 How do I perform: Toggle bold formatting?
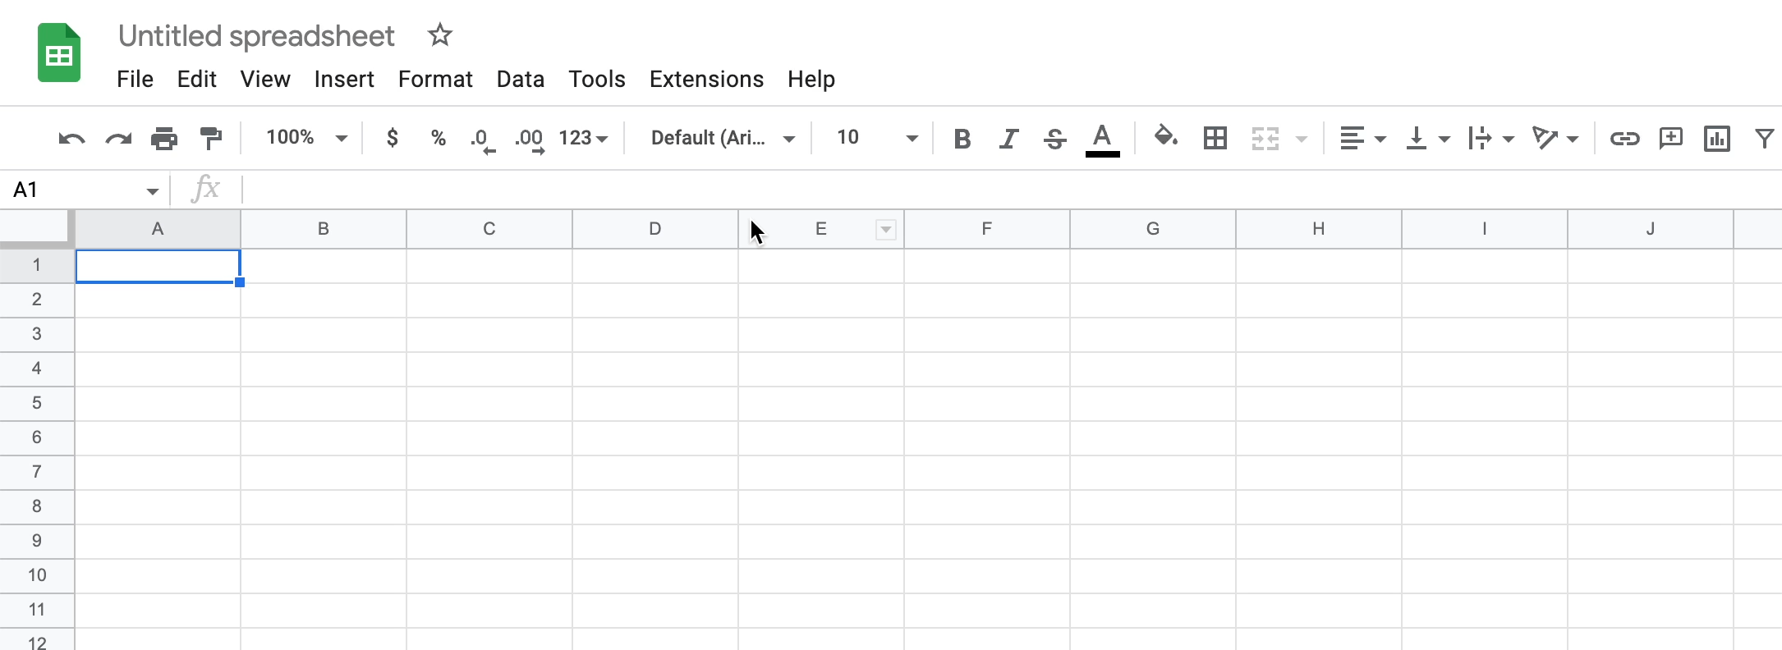[962, 139]
